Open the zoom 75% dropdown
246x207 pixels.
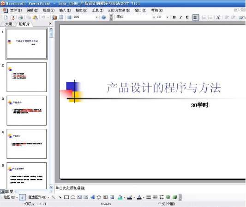click(97, 17)
